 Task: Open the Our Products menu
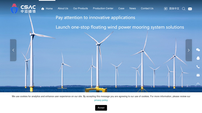click(x=81, y=9)
